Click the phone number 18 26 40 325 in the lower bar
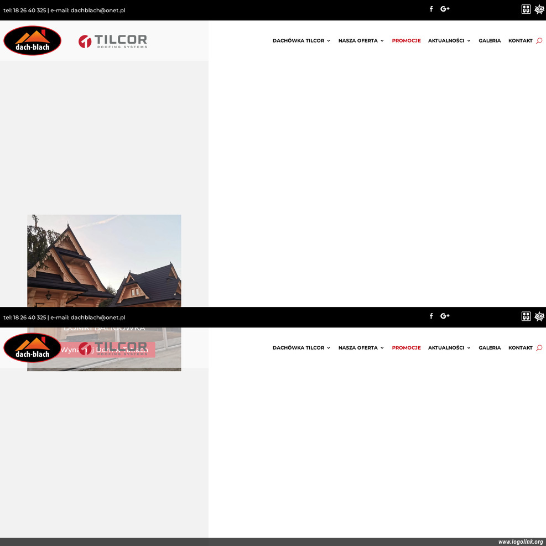546x546 pixels. pos(30,318)
